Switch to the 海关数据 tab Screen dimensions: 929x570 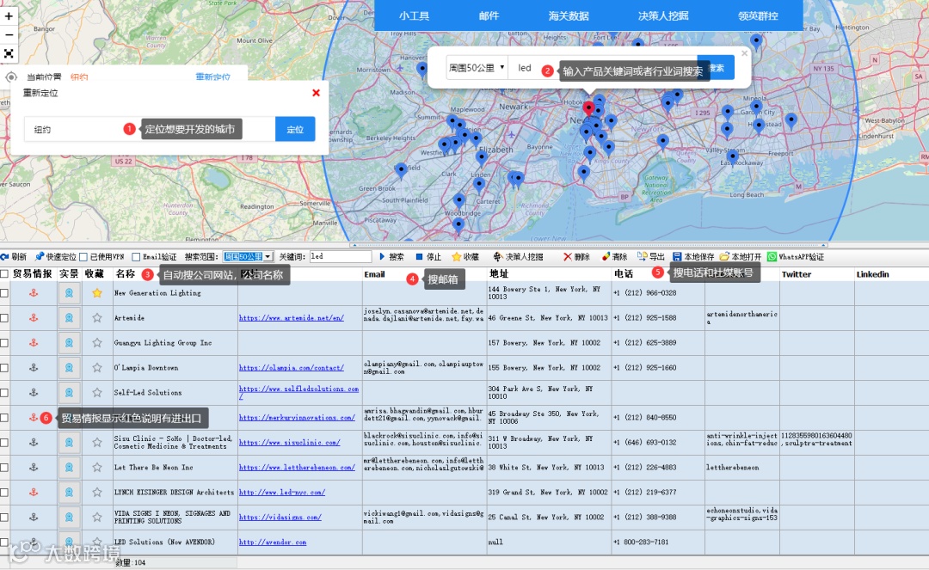(569, 16)
